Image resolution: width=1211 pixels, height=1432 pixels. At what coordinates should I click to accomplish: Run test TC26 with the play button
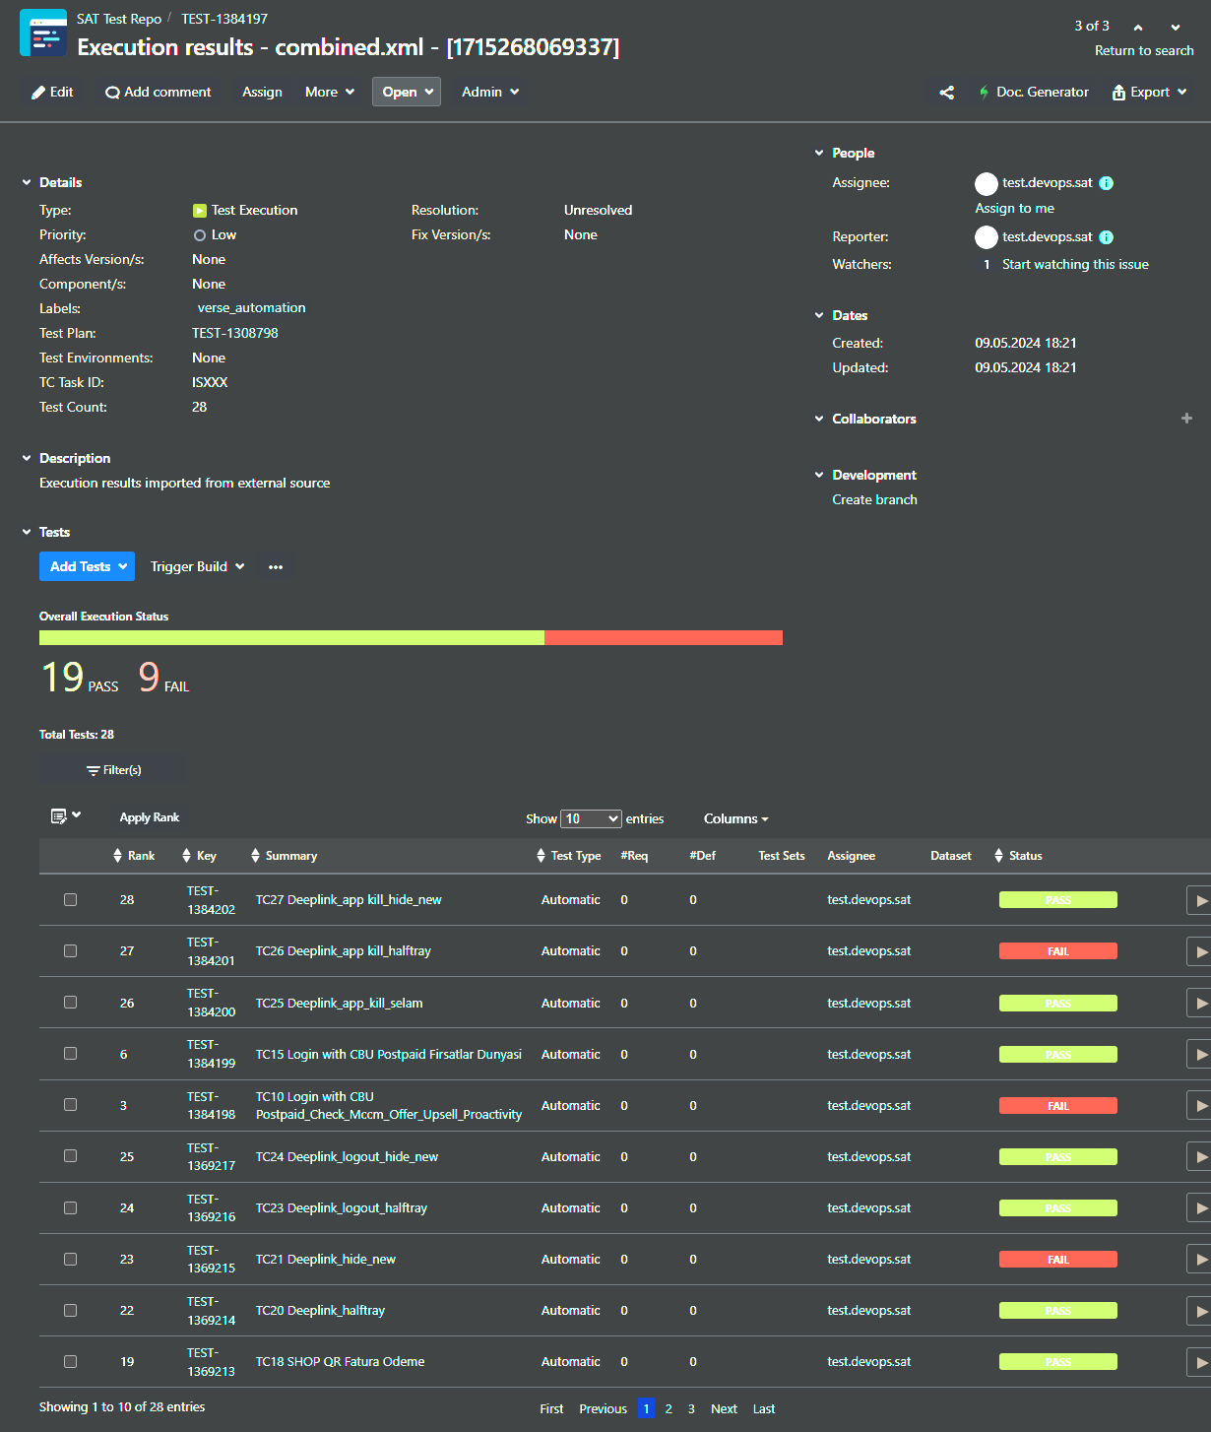point(1199,951)
